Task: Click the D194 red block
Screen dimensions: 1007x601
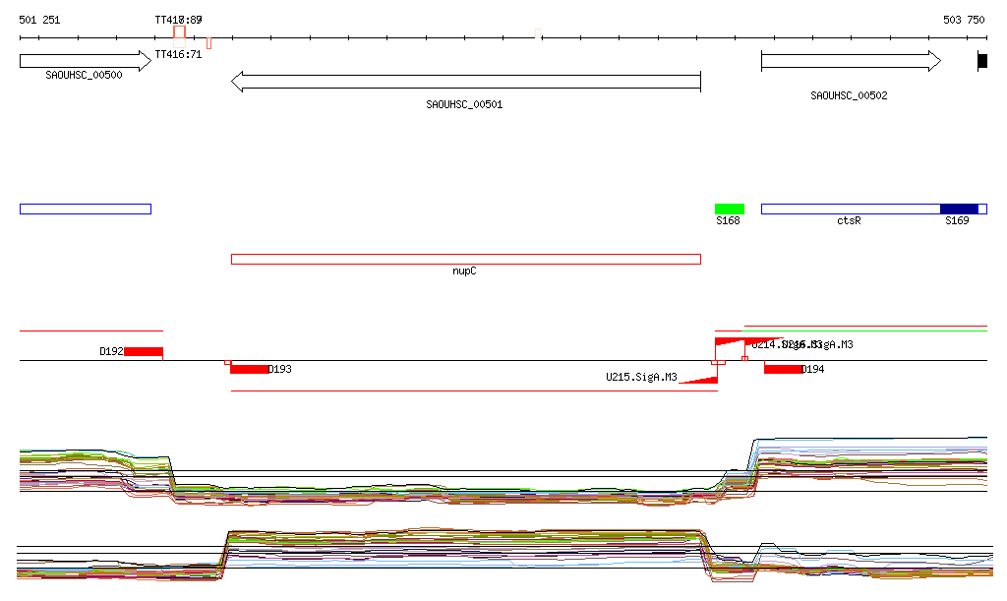Action: point(783,369)
